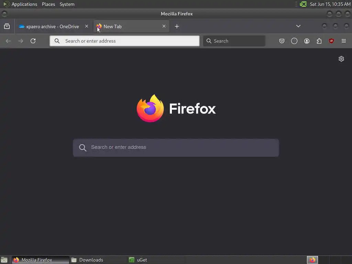Focus the toolbar Search box
The width and height of the screenshot is (352, 264).
point(234,41)
